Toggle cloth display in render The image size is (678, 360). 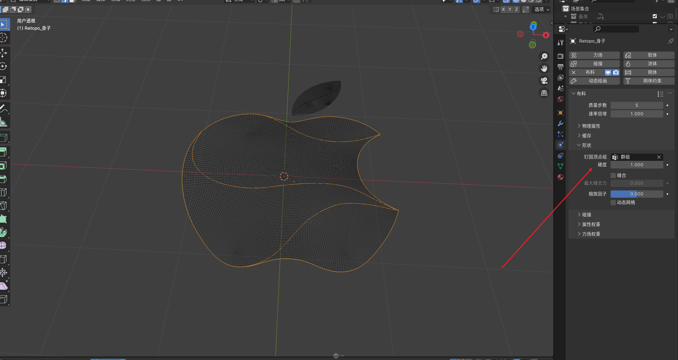(616, 72)
